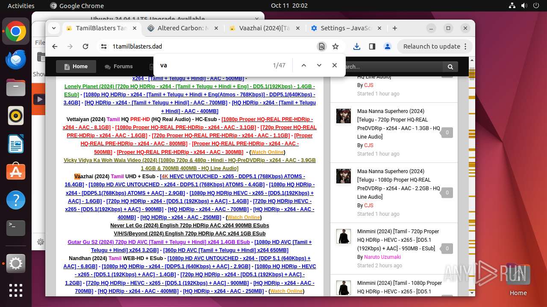Switch to TamilBlasters tab
547x307 pixels.
point(102,28)
